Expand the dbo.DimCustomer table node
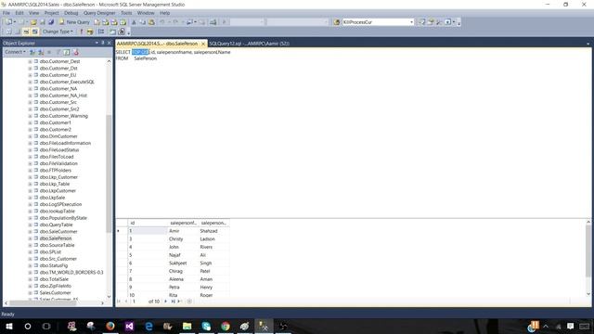 (30, 136)
